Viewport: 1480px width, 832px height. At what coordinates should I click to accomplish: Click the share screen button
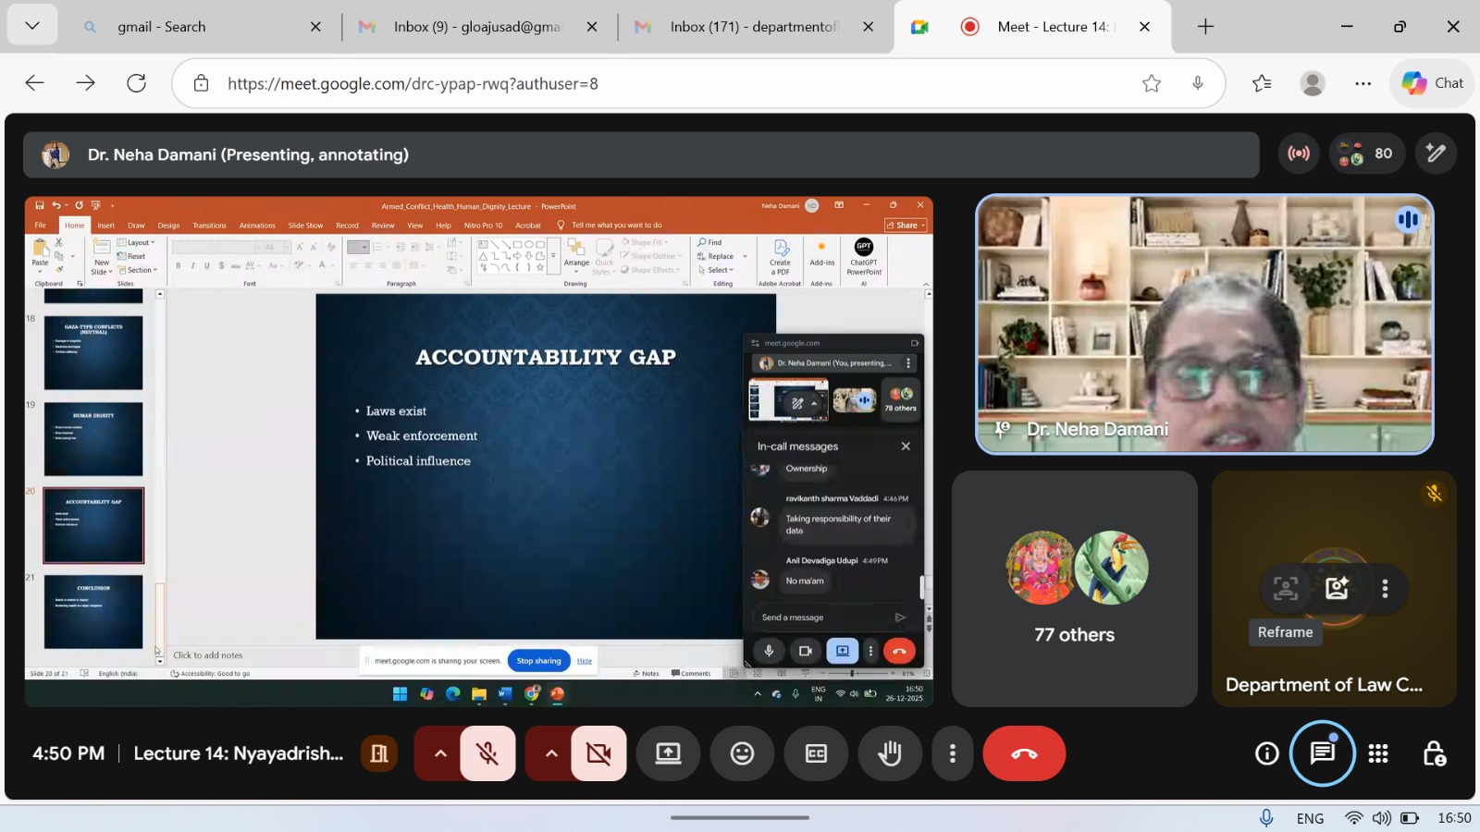coord(668,753)
